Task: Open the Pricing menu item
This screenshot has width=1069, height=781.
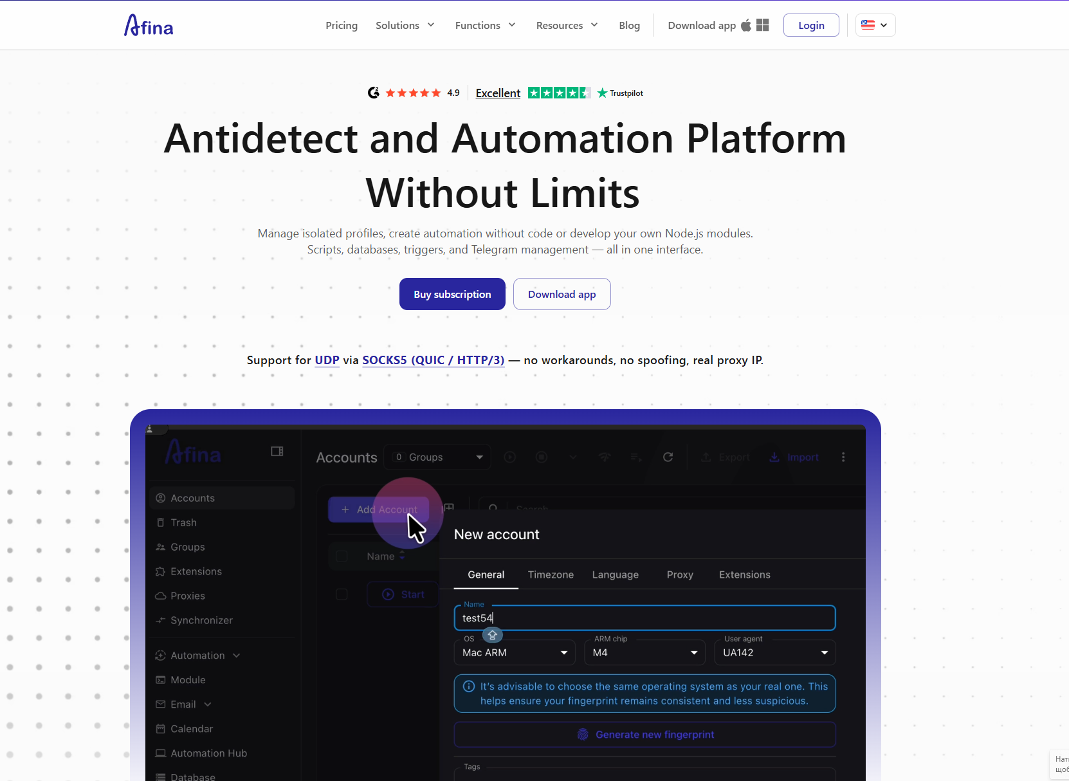Action: coord(342,25)
